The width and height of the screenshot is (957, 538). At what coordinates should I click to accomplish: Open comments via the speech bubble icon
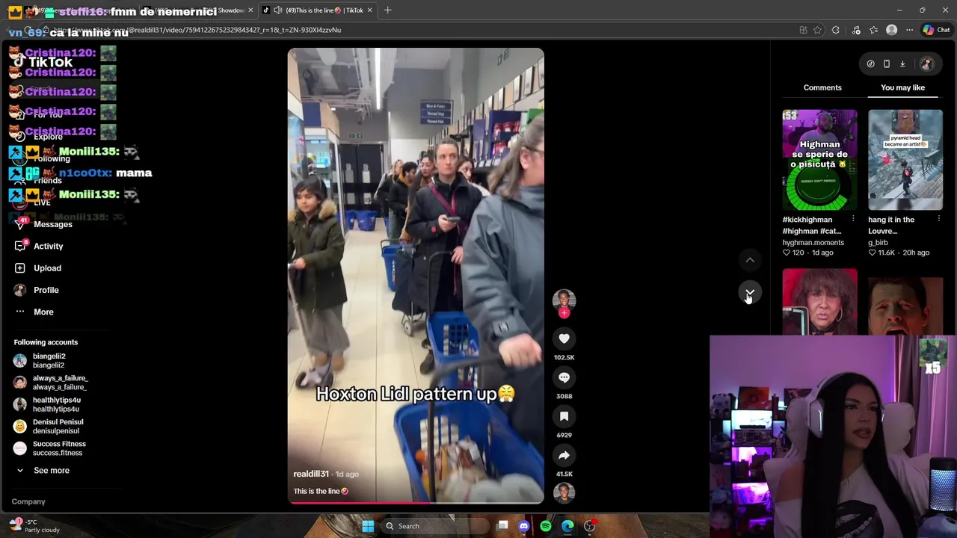click(x=564, y=377)
